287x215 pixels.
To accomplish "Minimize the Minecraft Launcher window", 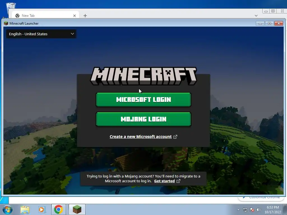I will pos(260,24).
